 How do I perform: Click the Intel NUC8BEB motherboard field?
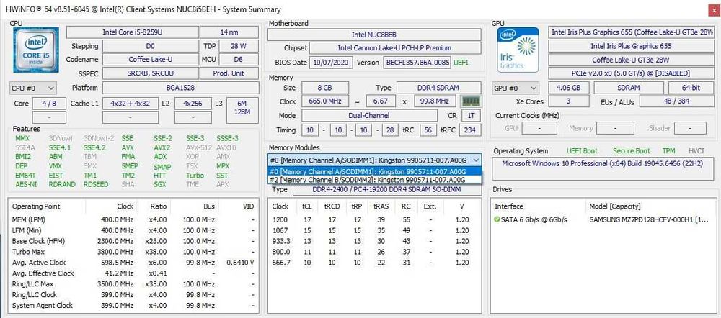point(374,35)
